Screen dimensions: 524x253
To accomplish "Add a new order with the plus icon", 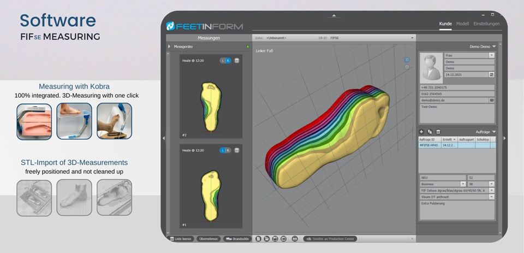I will click(x=421, y=132).
